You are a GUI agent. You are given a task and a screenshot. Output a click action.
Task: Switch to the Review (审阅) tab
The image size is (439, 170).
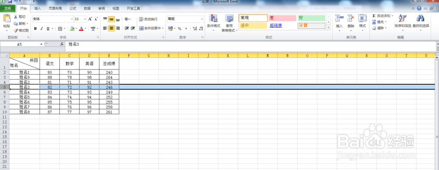pyautogui.click(x=102, y=8)
